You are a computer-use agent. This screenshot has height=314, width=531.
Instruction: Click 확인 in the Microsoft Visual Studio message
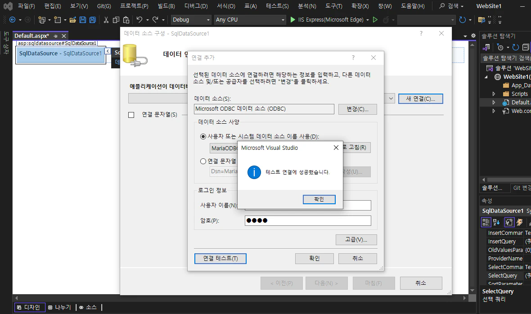[319, 199]
